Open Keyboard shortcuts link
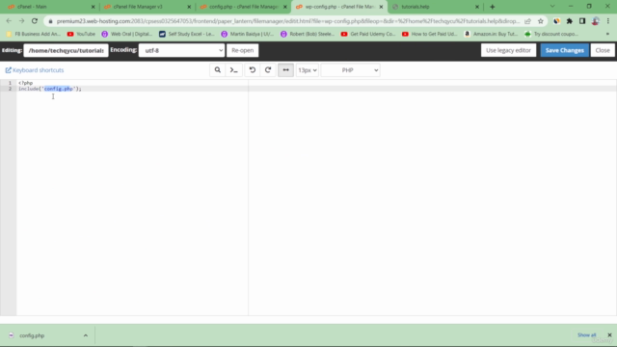Screen dimensions: 617x347 tap(35, 70)
